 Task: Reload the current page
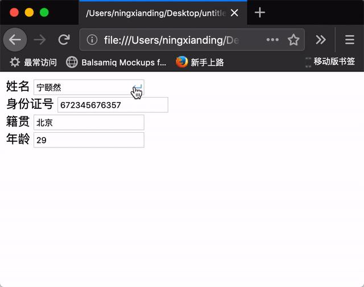coord(64,40)
